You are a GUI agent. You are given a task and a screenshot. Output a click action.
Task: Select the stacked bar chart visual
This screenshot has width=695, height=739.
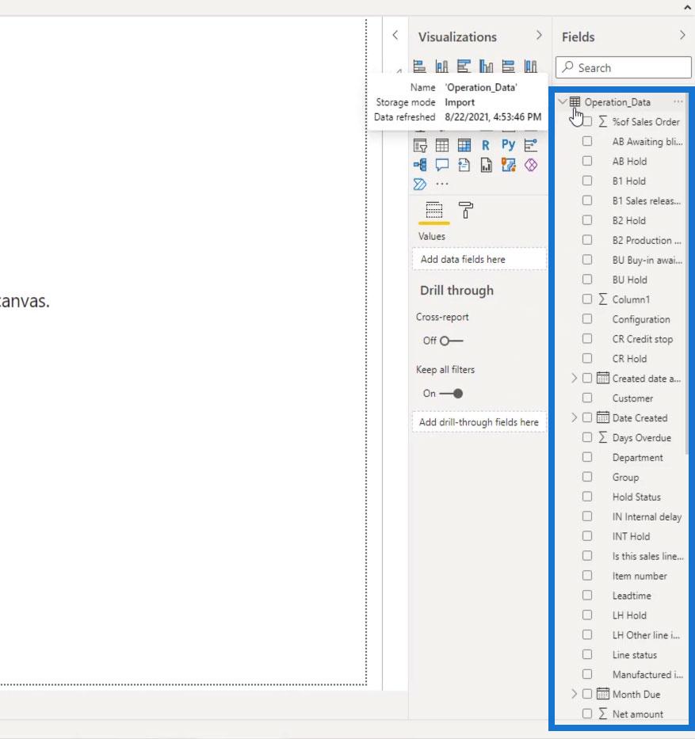click(x=419, y=66)
